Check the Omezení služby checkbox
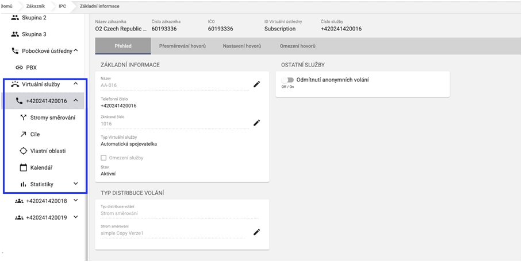This screenshot has width=522, height=262. [x=103, y=158]
